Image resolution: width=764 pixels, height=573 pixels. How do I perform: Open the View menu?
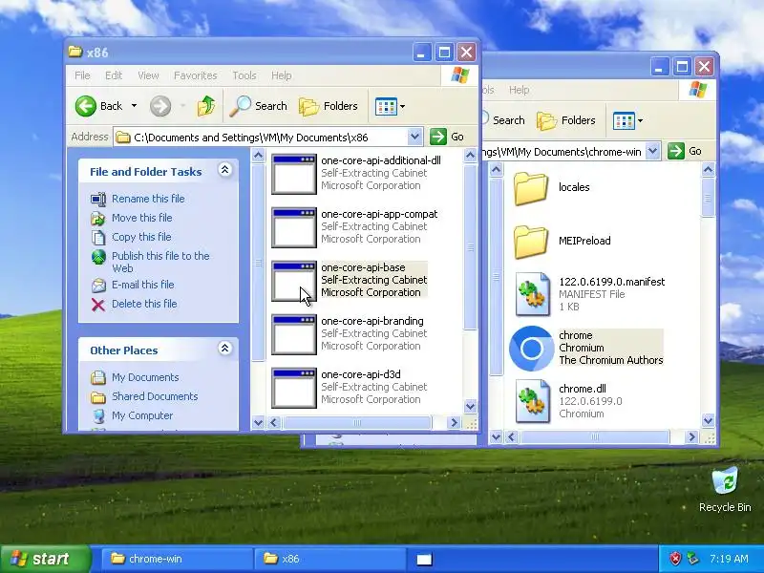(148, 75)
